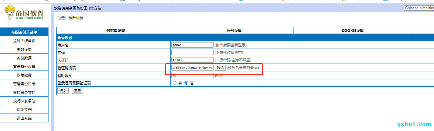Click 退出系统 to log out
The image size is (434, 131).
tap(24, 118)
